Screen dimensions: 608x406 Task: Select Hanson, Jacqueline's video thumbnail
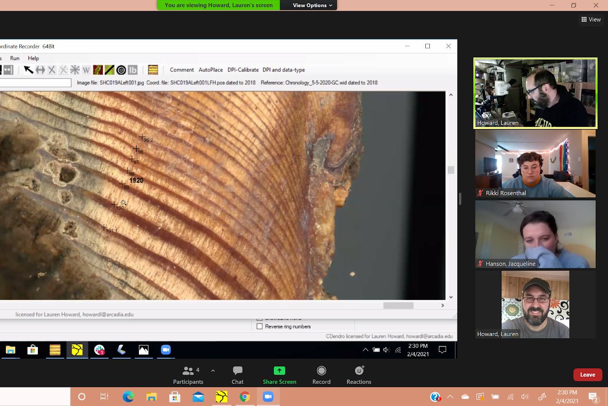535,234
